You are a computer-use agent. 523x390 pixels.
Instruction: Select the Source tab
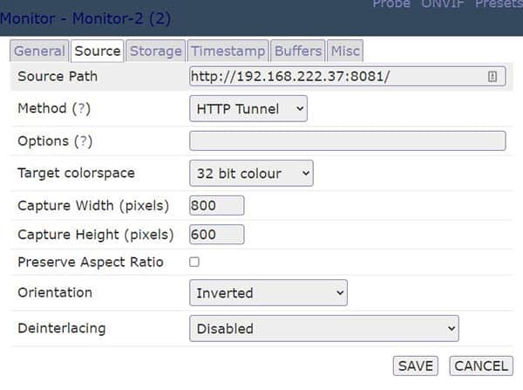click(x=98, y=51)
